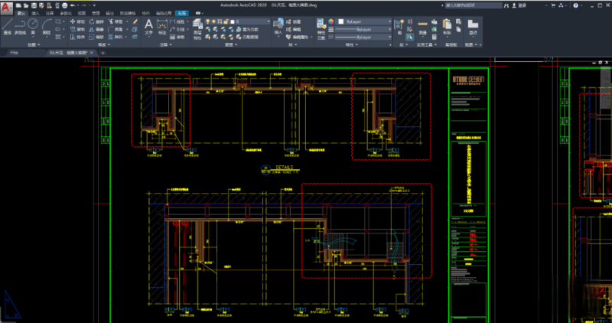The width and height of the screenshot is (612, 323).
Task: Click the Text (文字) tool icon
Action: [x=148, y=24]
